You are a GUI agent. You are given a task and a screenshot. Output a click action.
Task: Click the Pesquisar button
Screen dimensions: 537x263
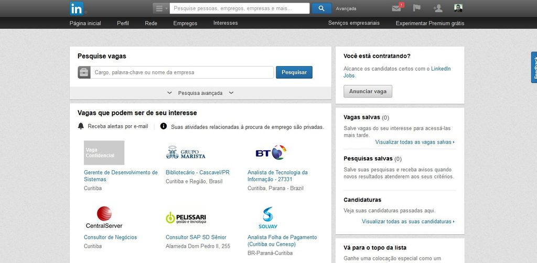tap(294, 72)
